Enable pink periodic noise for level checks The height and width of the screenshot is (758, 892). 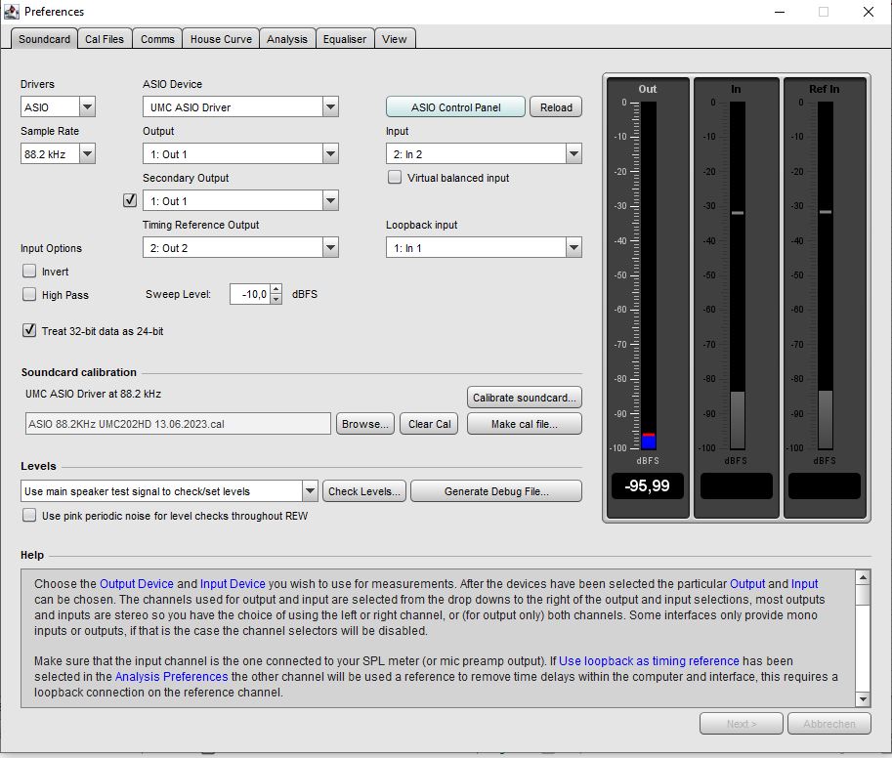[29, 515]
